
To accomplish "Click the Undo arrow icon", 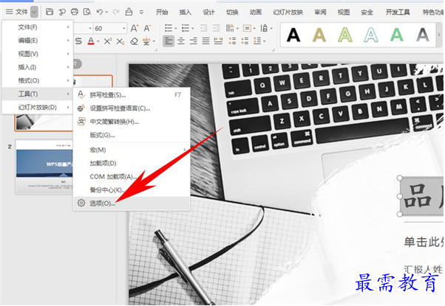I will [x=99, y=12].
